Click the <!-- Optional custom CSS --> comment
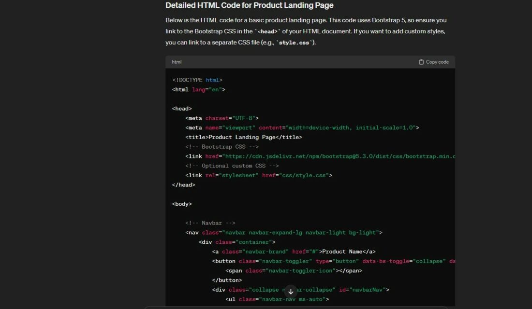532x309 pixels. point(232,166)
